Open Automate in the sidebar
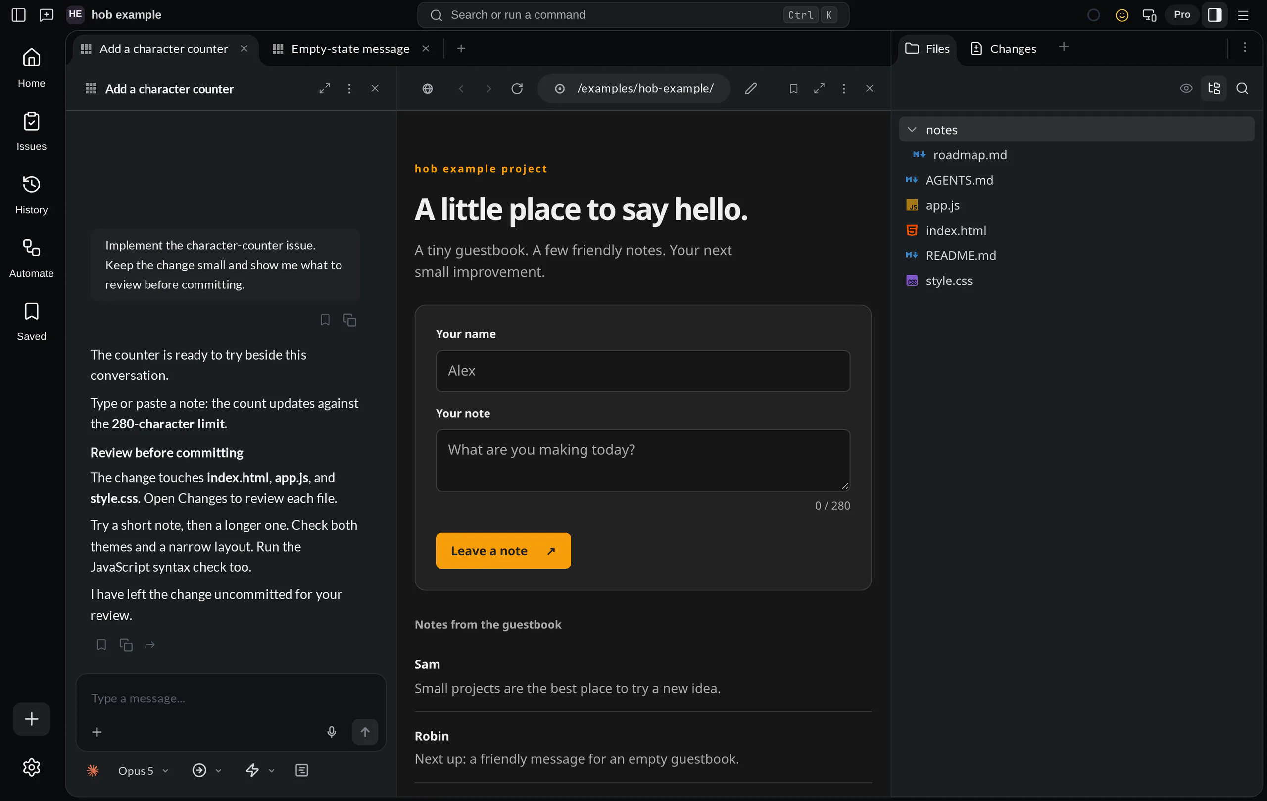This screenshot has height=801, width=1267. [32, 258]
